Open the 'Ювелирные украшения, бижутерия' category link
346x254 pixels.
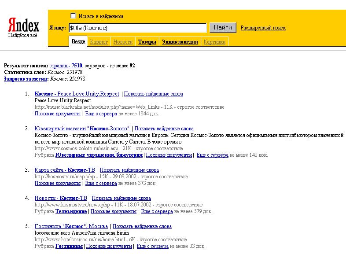click(x=99, y=155)
